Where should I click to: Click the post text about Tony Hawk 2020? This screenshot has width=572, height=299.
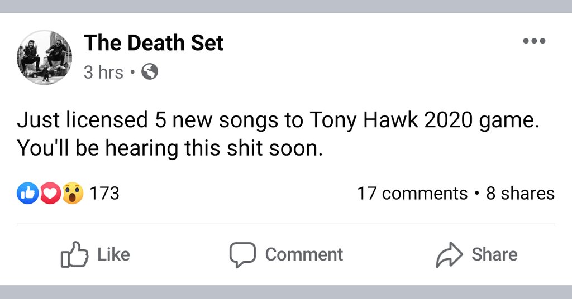pyautogui.click(x=278, y=121)
